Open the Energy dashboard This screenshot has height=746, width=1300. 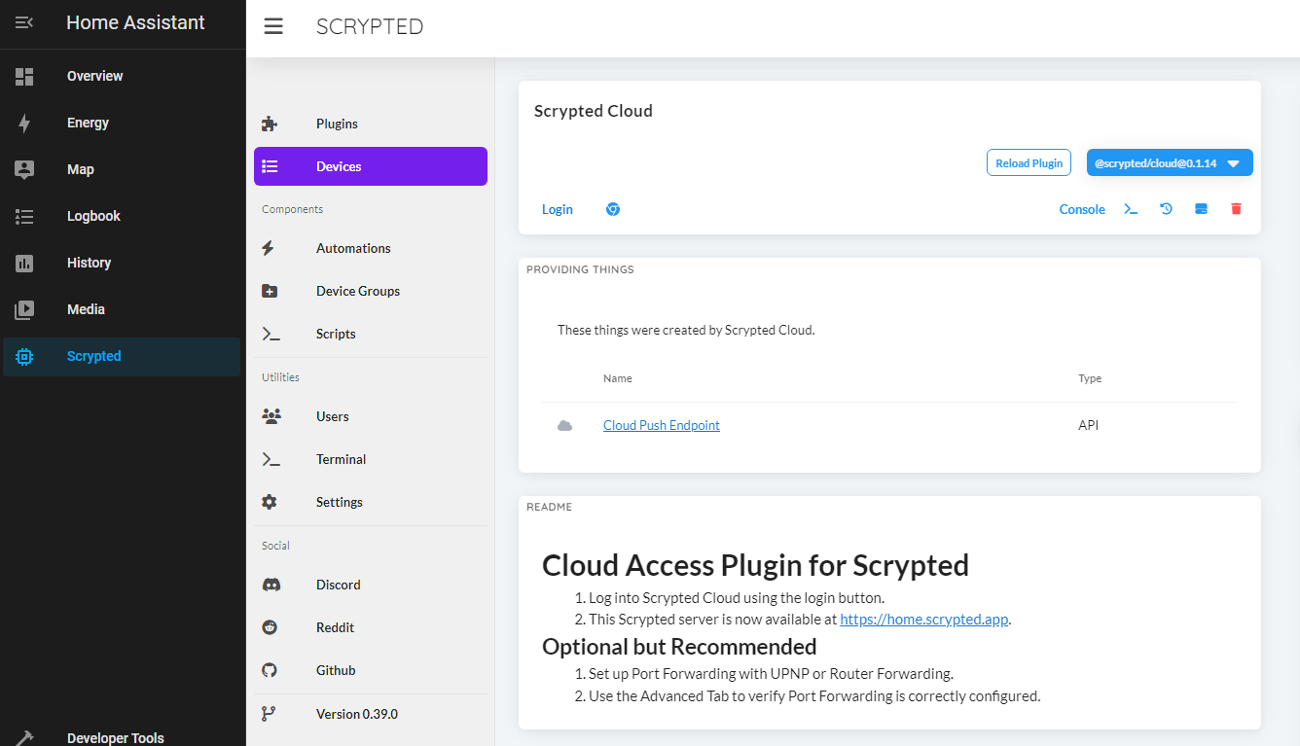[122, 123]
